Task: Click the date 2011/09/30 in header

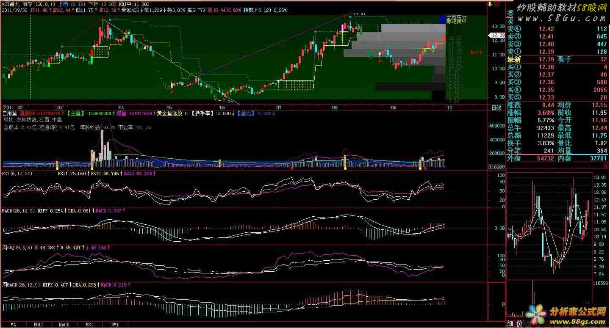Action: 14,10
